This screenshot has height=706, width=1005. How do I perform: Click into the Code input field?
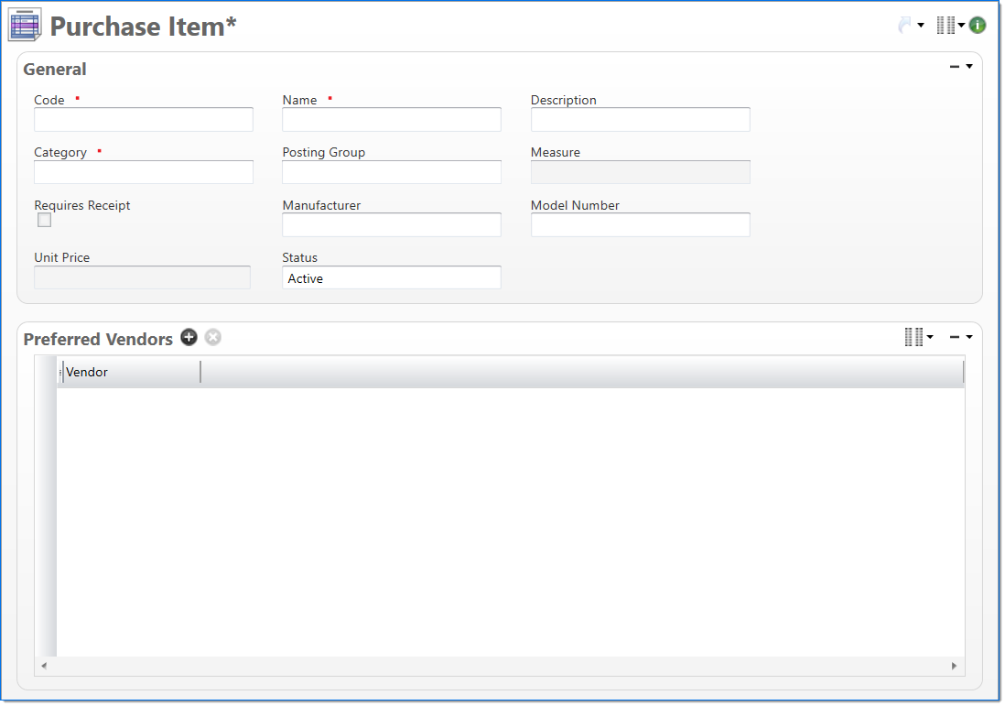pyautogui.click(x=144, y=120)
